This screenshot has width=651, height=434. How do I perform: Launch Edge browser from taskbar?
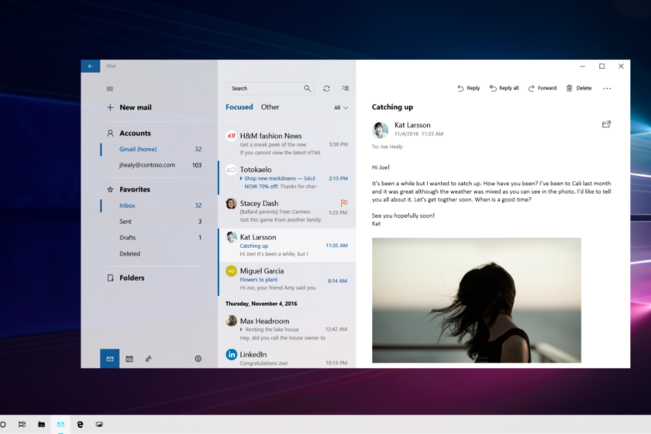pos(80,424)
